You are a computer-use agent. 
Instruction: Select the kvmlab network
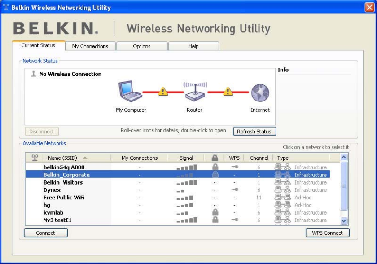tap(178, 212)
